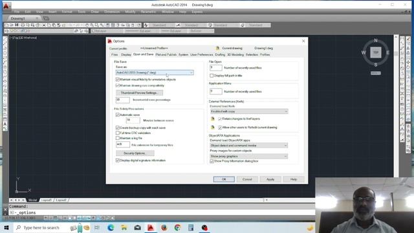This screenshot has height=233, width=414.
Task: Select the multiline text A tool in left toolbar
Action: tap(5, 124)
